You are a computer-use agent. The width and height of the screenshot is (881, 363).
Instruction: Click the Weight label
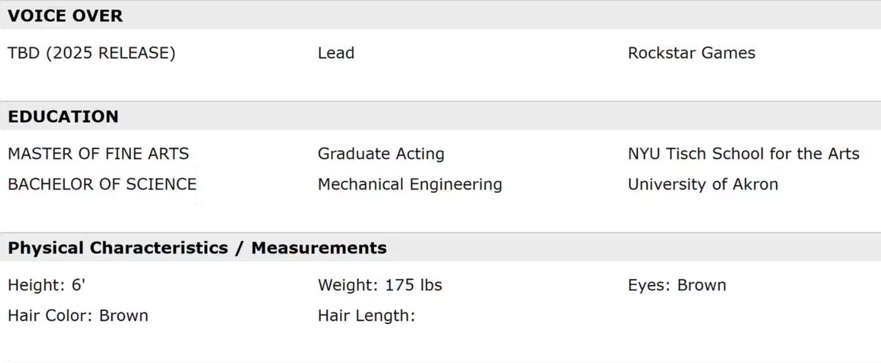(x=347, y=285)
